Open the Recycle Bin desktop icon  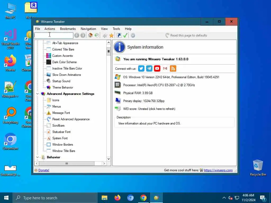tap(258, 168)
